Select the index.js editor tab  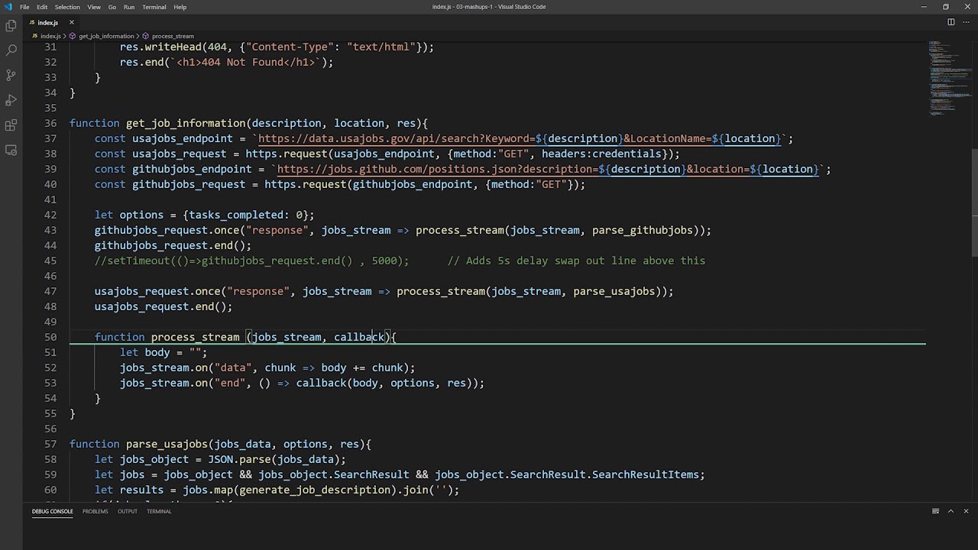[50, 22]
